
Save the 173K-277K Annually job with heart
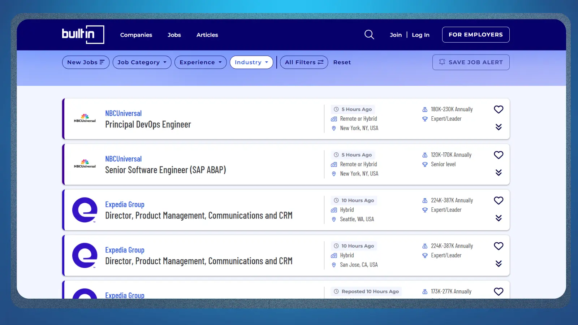pyautogui.click(x=499, y=291)
